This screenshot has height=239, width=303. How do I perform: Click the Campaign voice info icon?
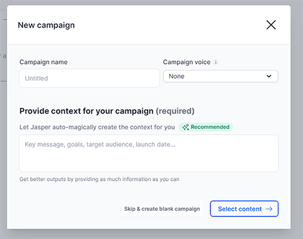click(x=216, y=62)
